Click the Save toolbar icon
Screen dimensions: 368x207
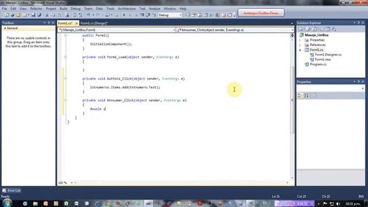pos(33,15)
